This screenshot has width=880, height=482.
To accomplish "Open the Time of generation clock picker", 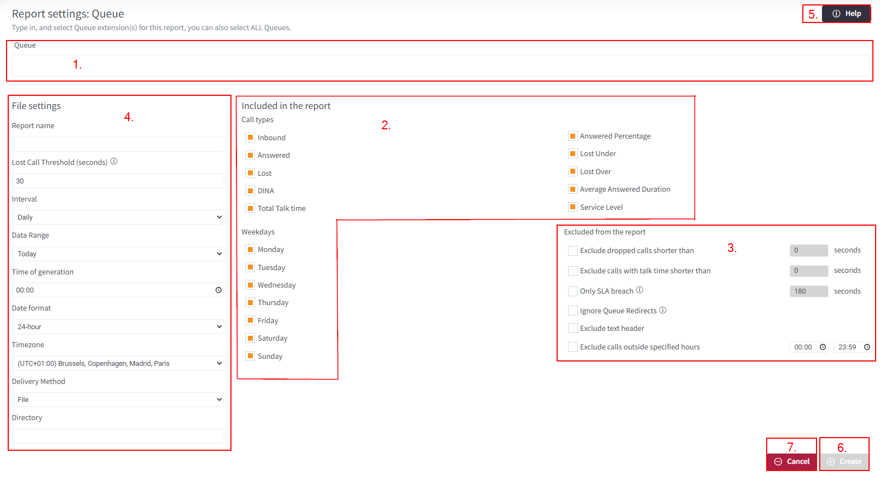I will click(x=218, y=290).
